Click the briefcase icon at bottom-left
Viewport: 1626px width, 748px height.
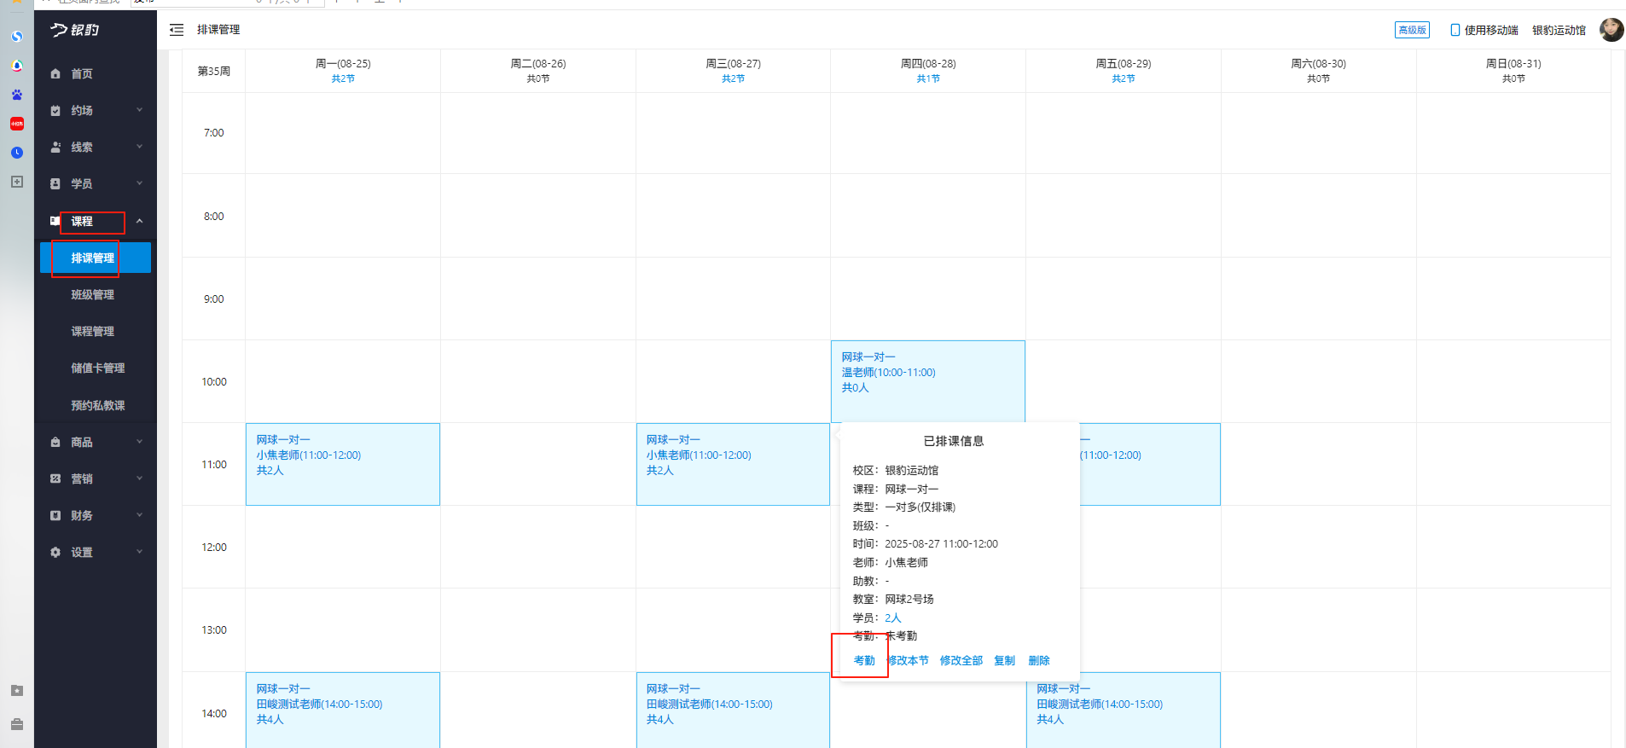pyautogui.click(x=17, y=724)
